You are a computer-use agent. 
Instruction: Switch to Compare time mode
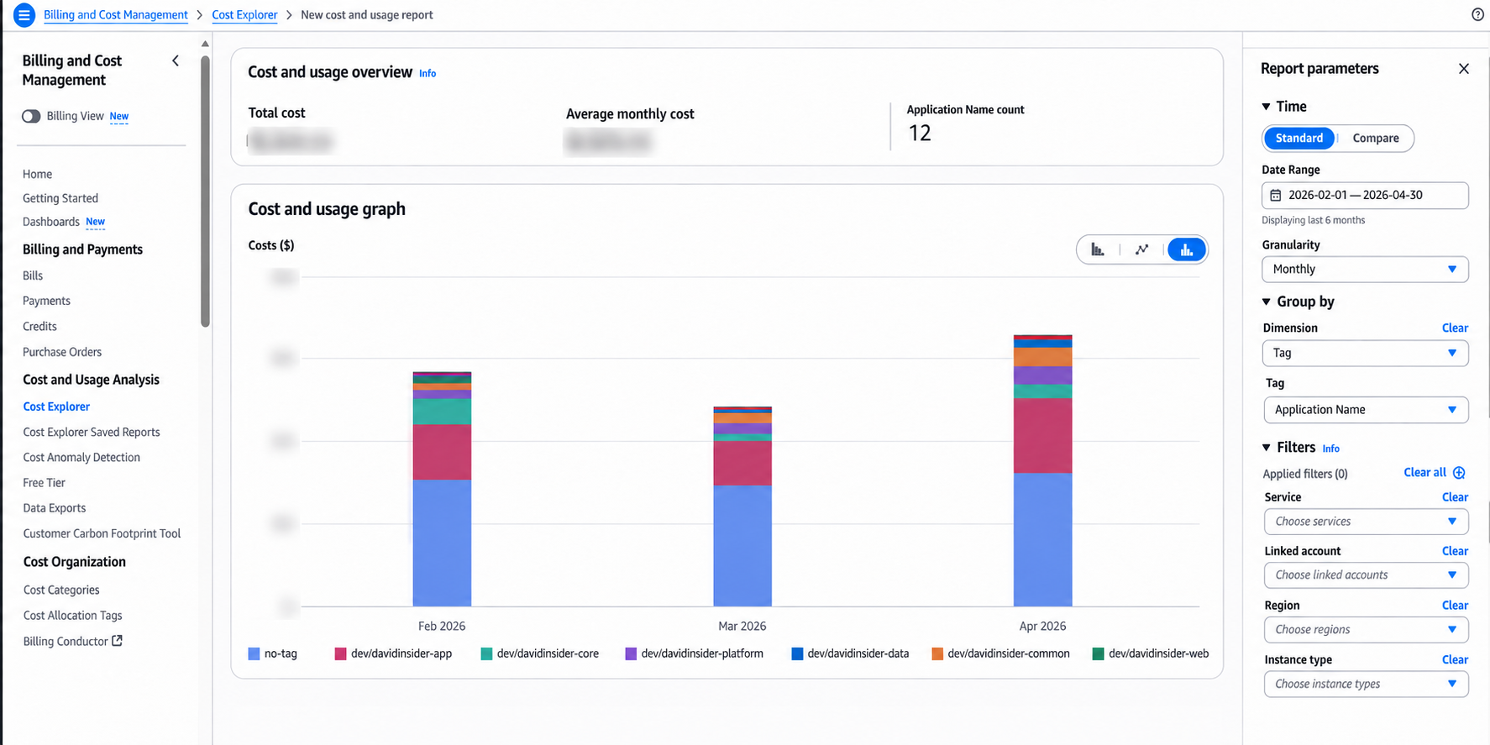click(1376, 139)
